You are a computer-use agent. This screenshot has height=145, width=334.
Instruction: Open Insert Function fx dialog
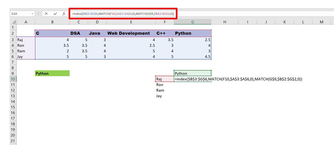tap(64, 14)
